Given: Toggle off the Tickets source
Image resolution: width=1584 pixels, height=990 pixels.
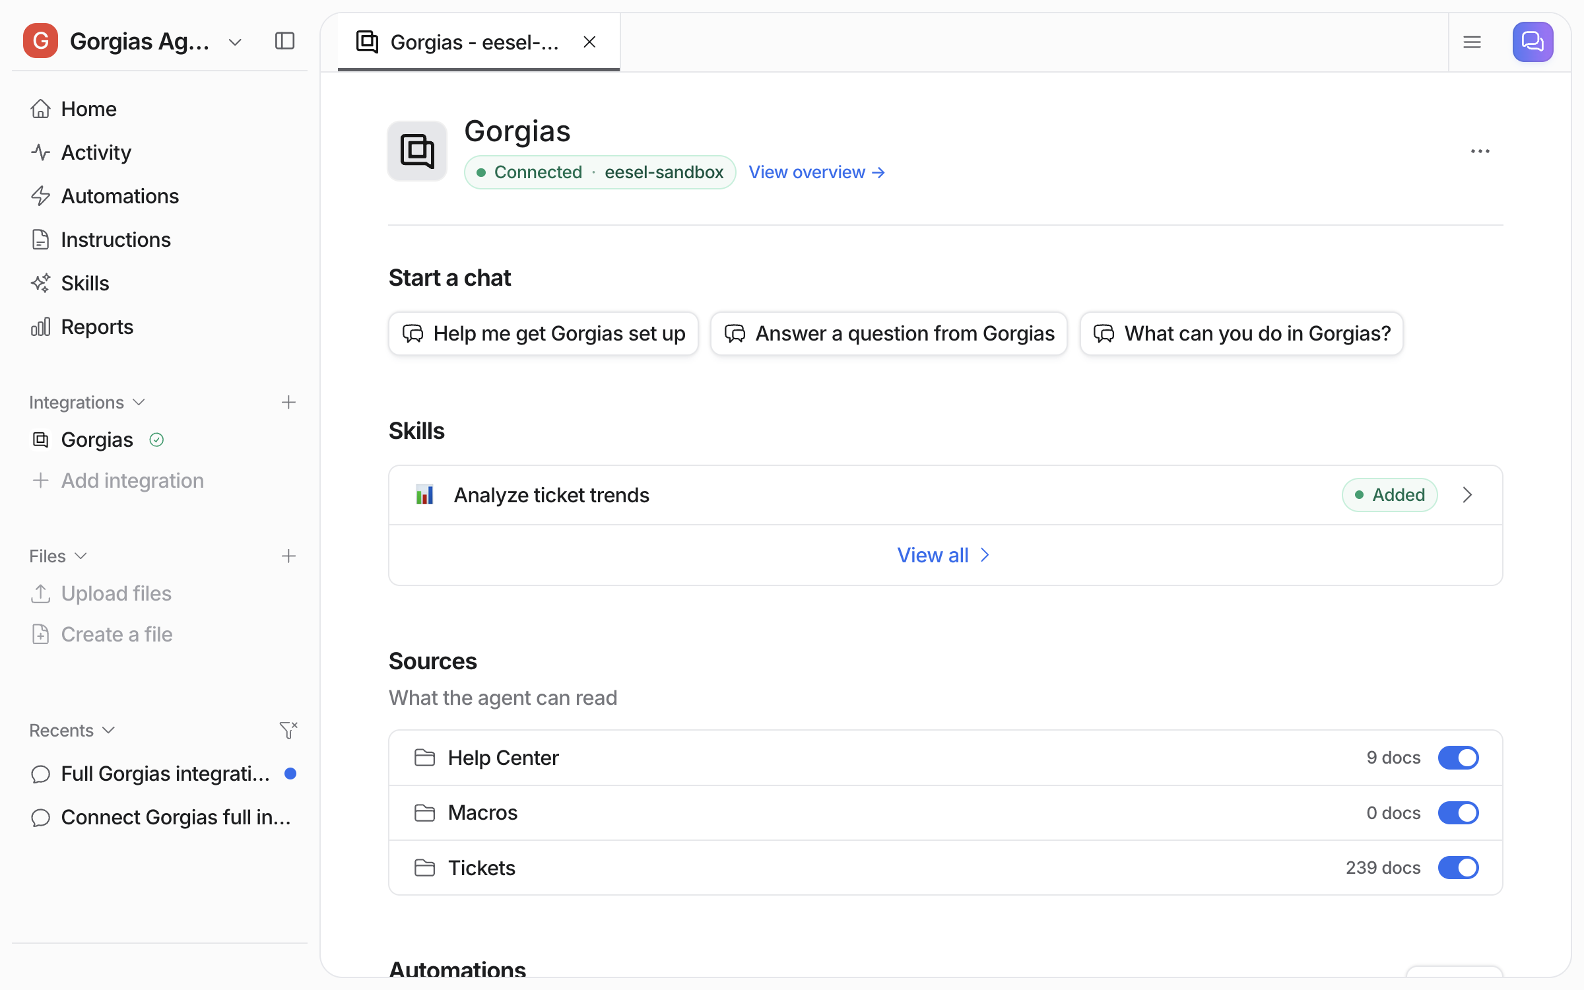Looking at the screenshot, I should tap(1458, 867).
